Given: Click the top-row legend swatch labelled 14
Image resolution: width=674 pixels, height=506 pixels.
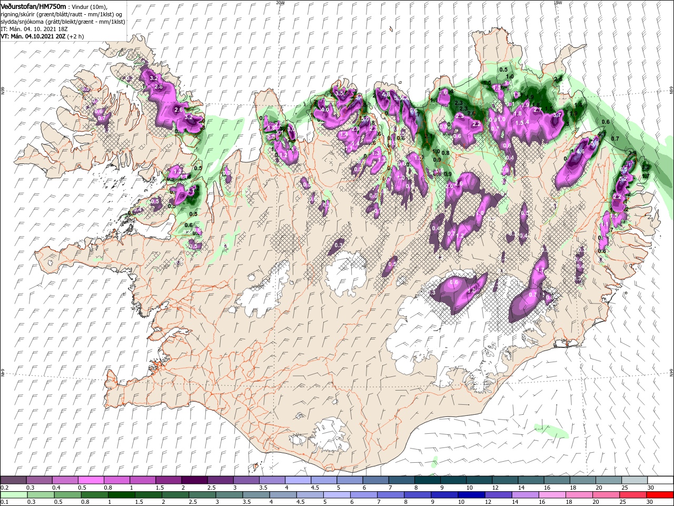Looking at the screenshot, I should click(531, 480).
